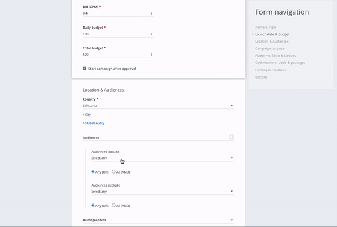
Task: Expand the State/County link
Action: 93,123
